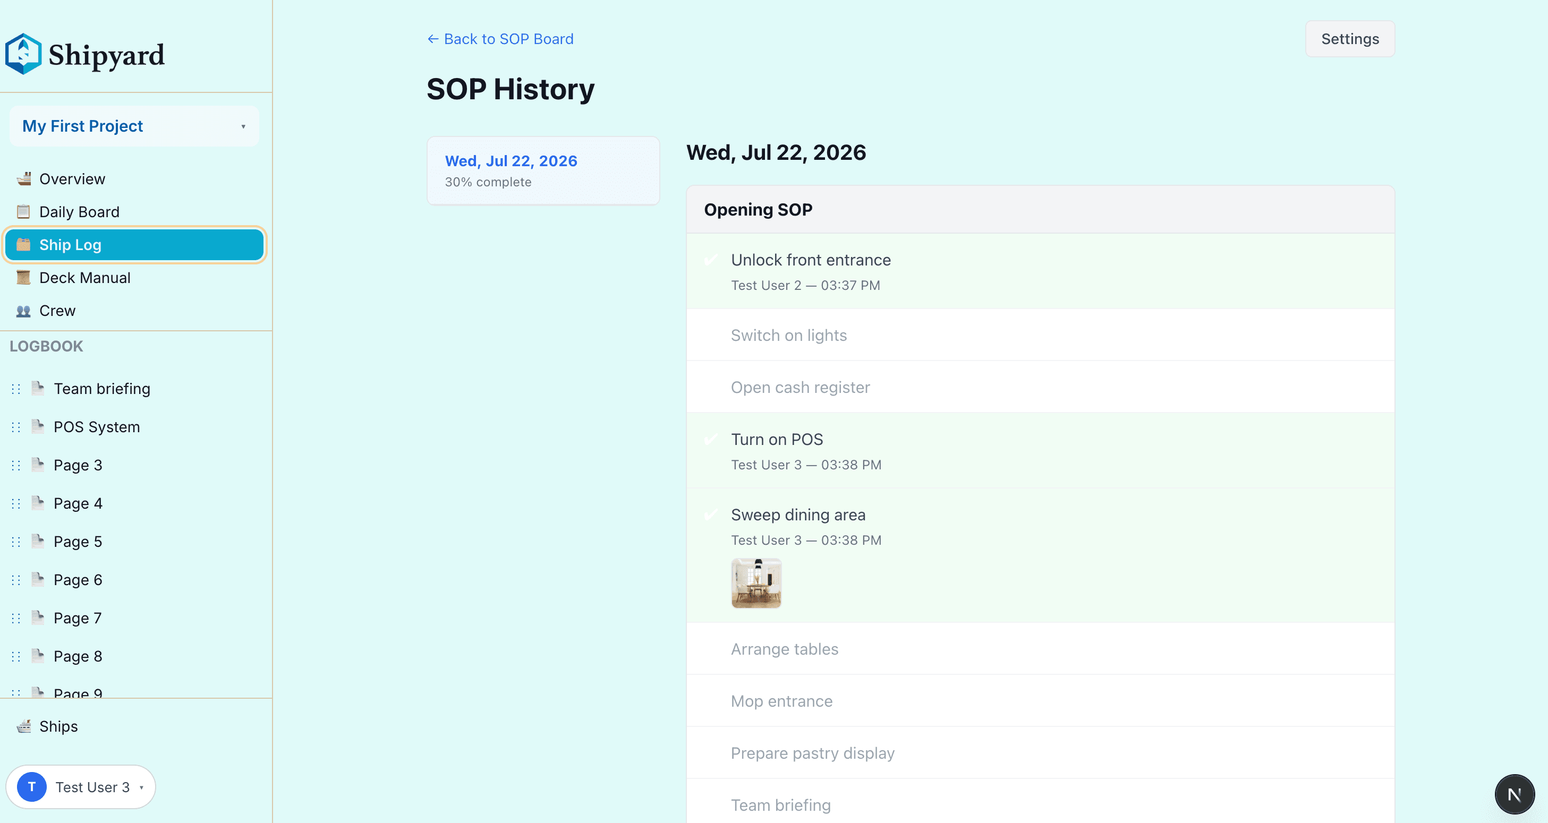Click the Shipyard logo icon
Viewport: 1548px width, 823px height.
point(23,54)
